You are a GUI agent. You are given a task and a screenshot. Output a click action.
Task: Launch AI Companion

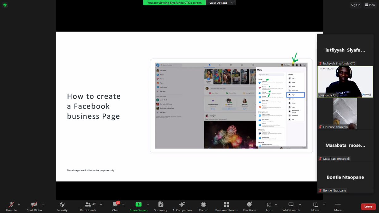point(182,206)
